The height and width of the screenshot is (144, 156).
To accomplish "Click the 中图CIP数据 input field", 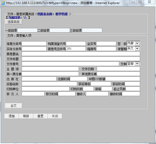I will [x=122, y=79].
